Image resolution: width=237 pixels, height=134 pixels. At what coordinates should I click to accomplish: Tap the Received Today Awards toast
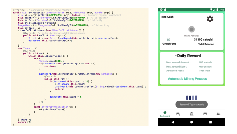(x=191, y=105)
